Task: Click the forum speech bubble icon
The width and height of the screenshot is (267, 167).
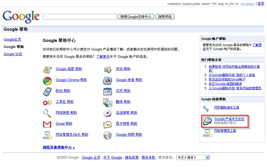Action: point(207,121)
